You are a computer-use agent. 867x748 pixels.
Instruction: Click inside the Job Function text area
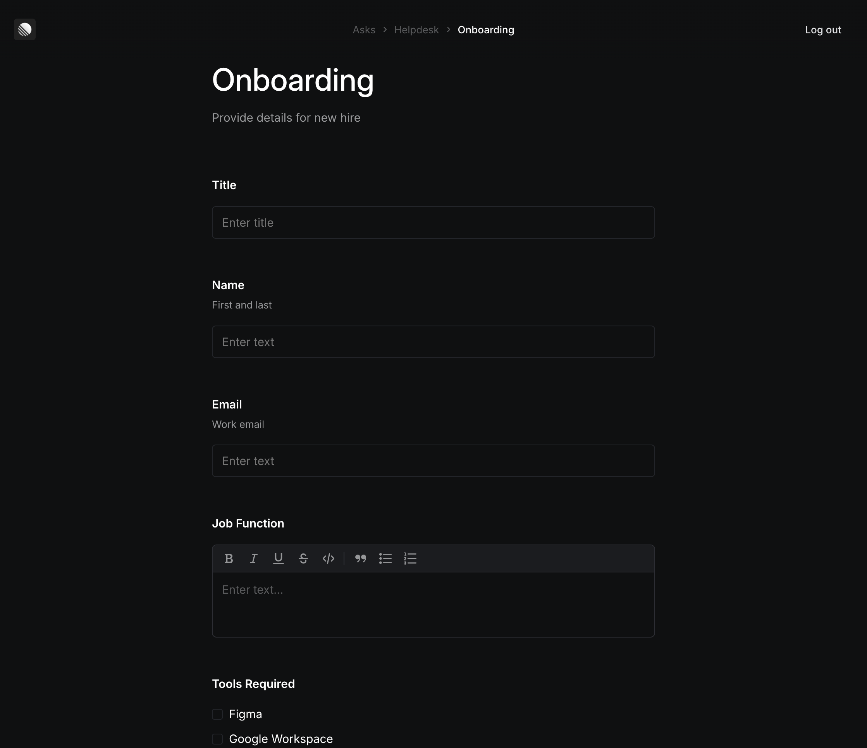(433, 603)
